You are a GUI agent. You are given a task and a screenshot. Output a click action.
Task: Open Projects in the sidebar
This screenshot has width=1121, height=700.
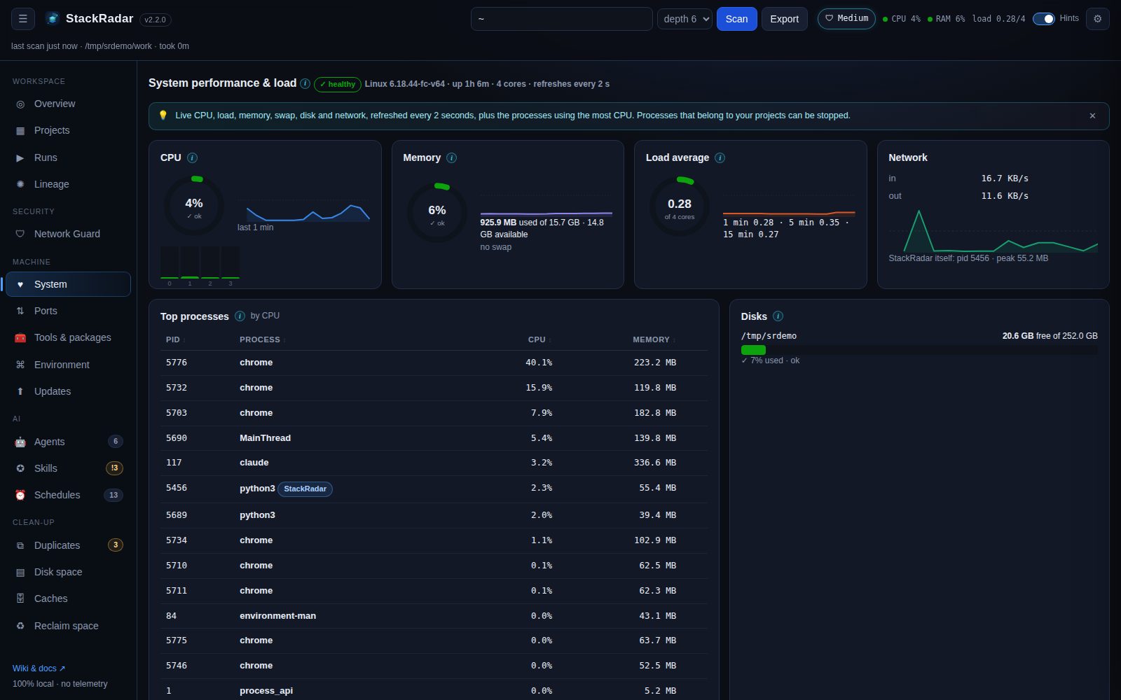click(x=69, y=130)
